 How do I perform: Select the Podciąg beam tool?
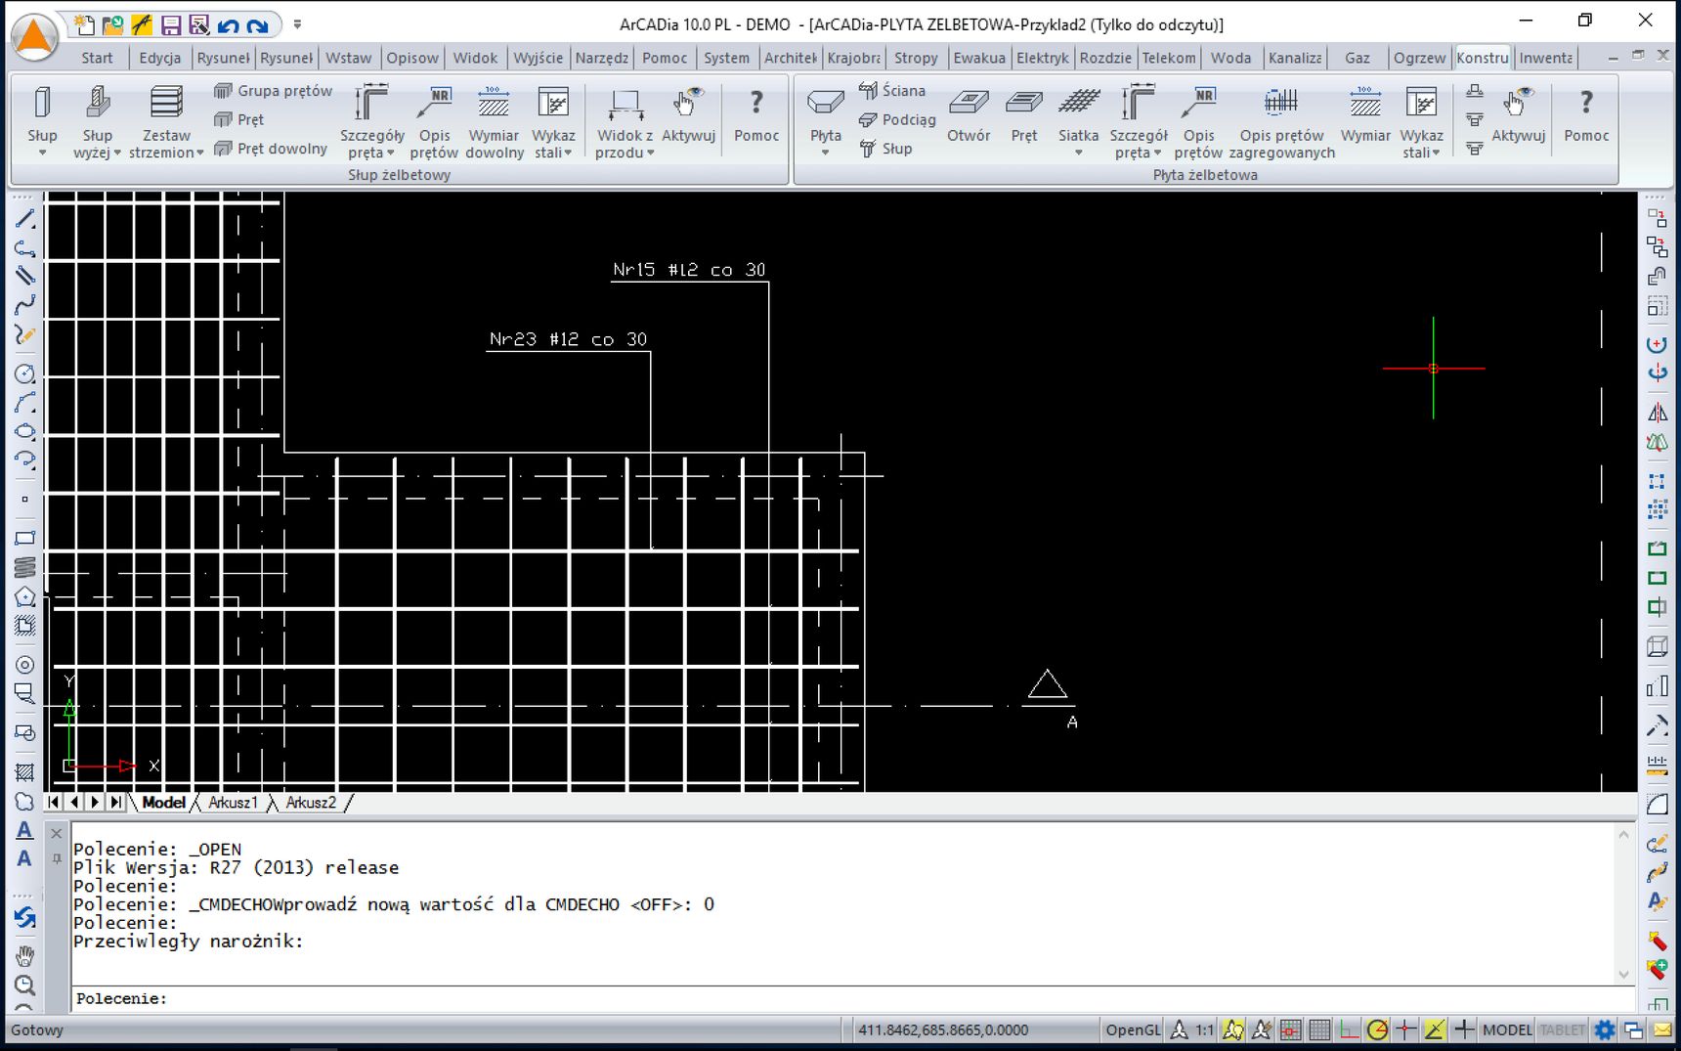pos(897,119)
